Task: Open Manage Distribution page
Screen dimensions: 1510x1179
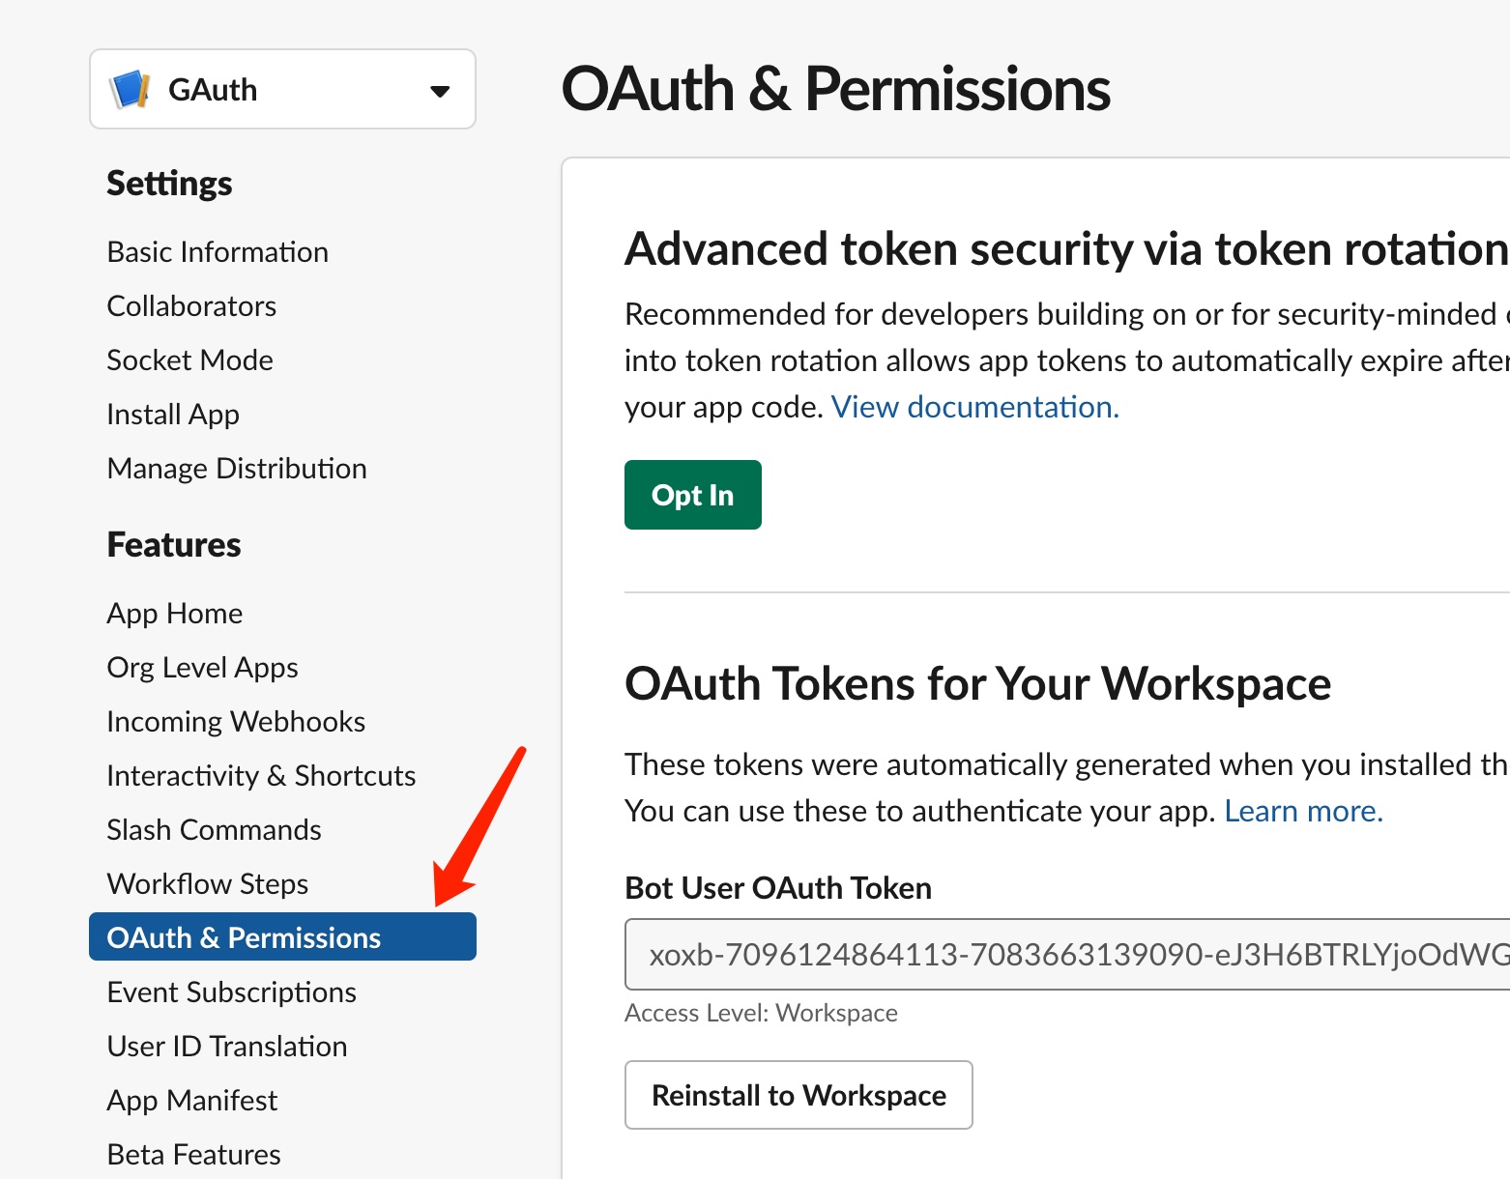Action: (237, 469)
